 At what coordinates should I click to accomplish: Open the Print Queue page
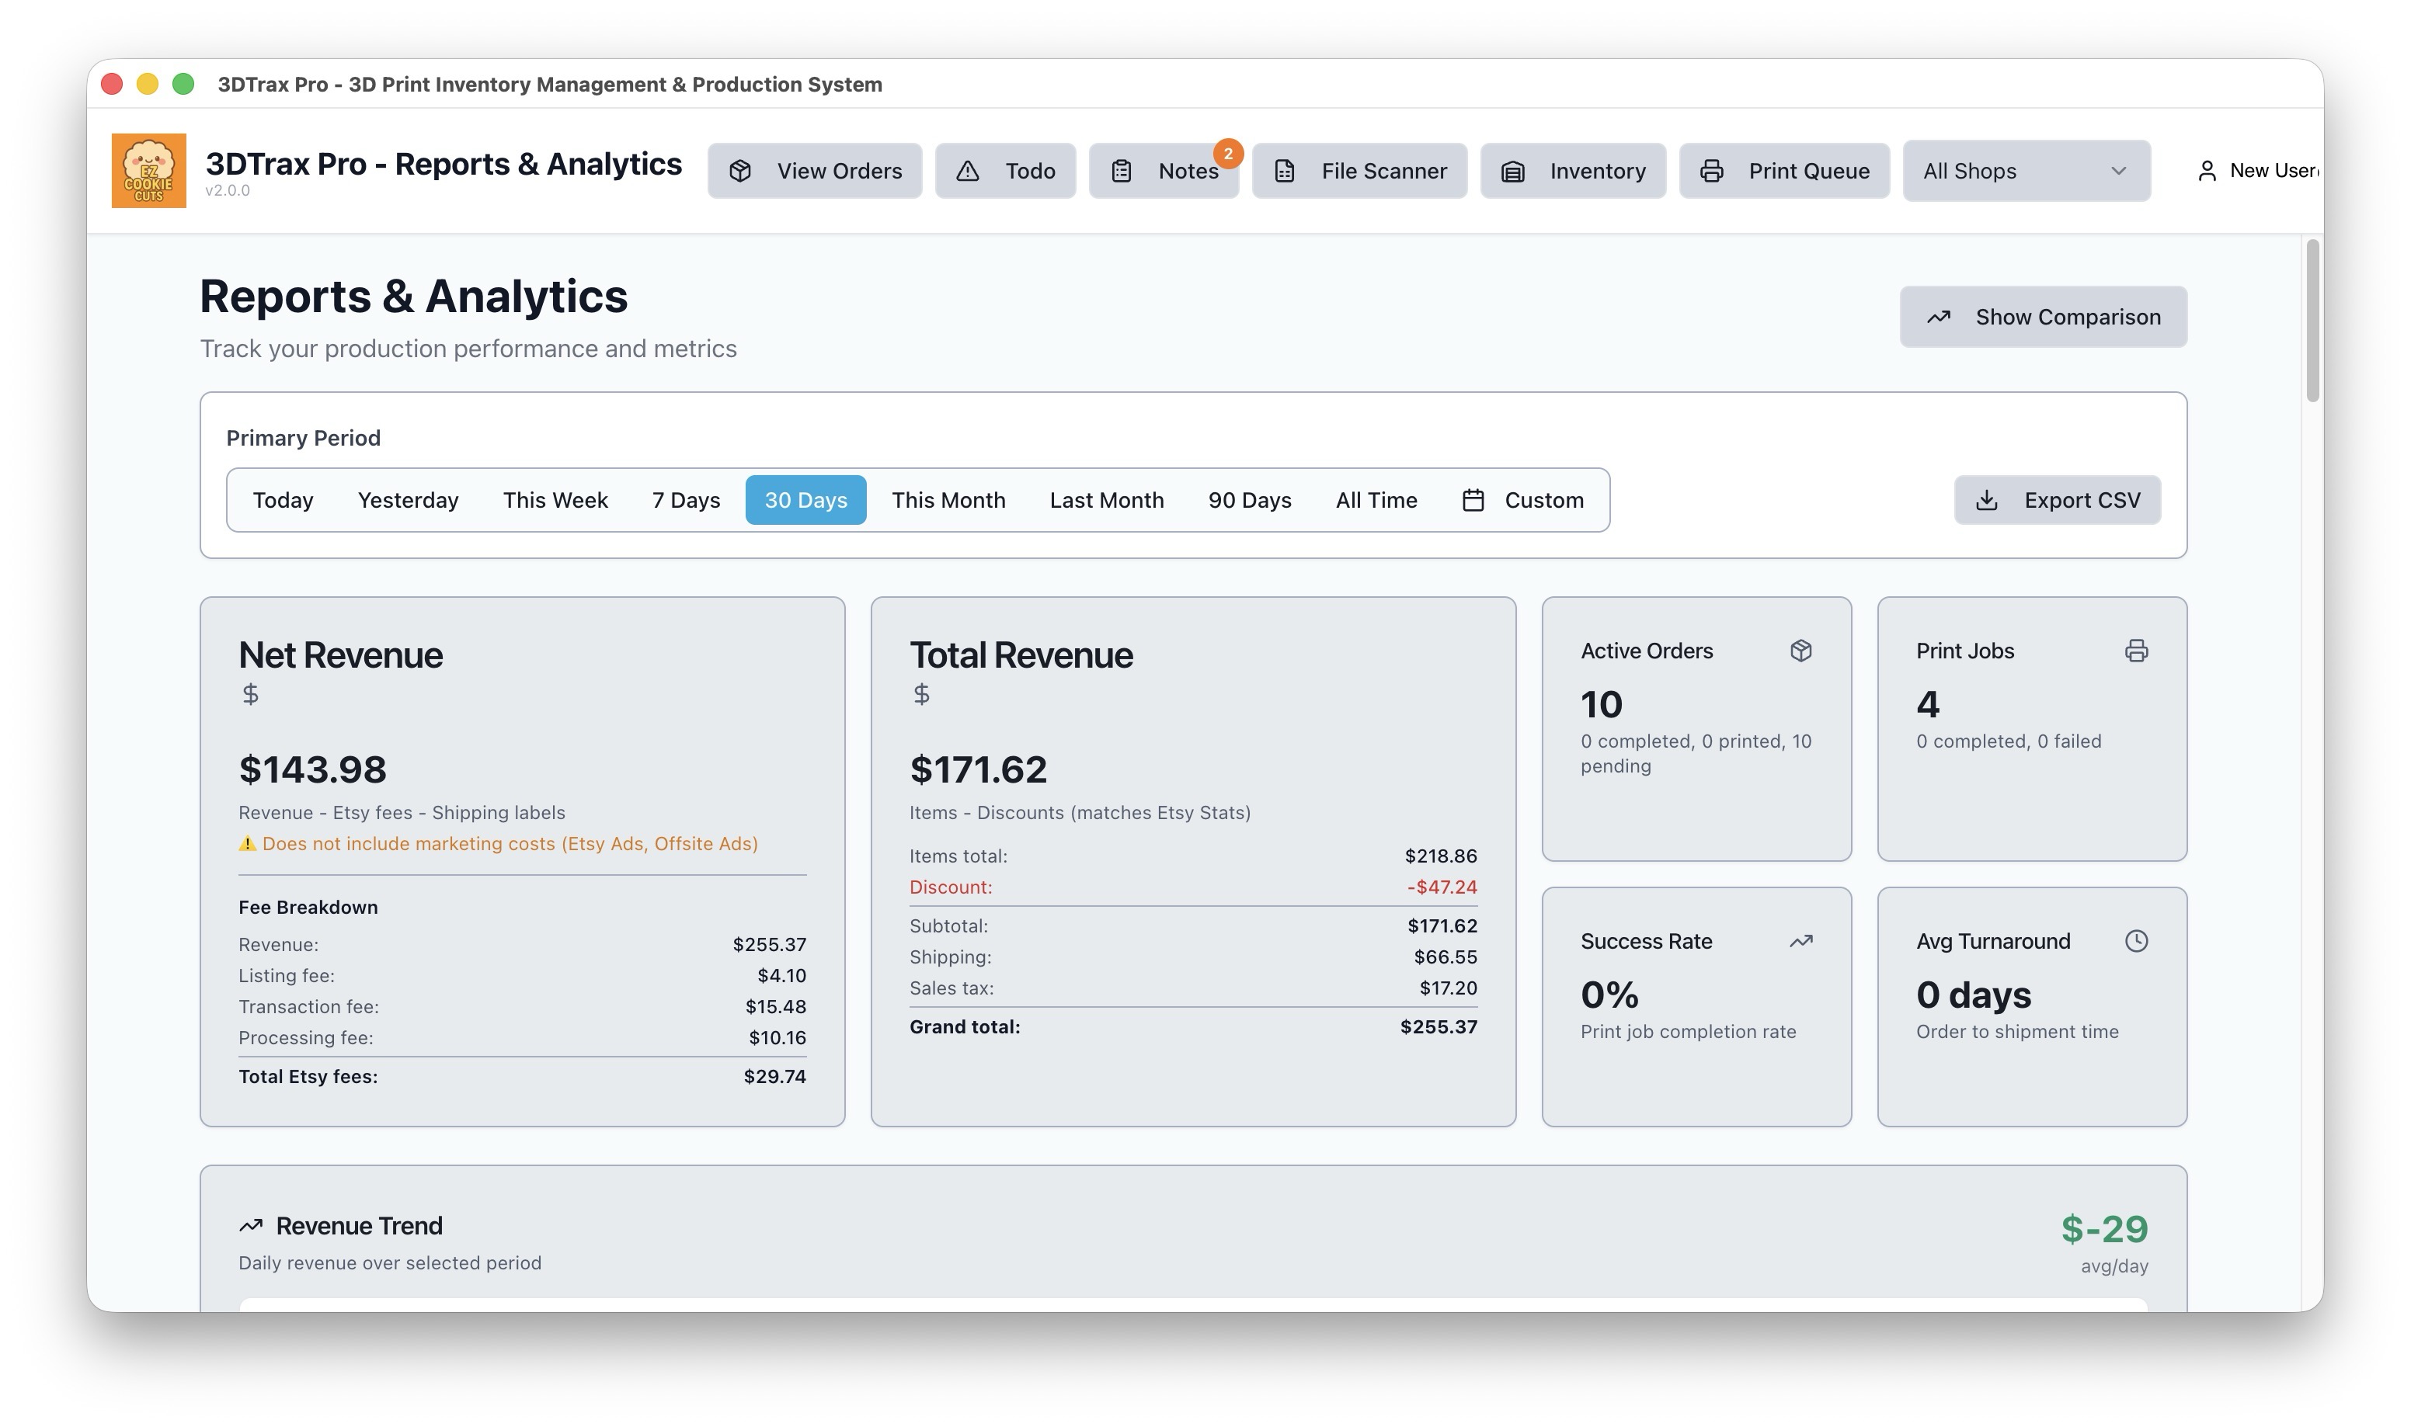pos(1784,171)
